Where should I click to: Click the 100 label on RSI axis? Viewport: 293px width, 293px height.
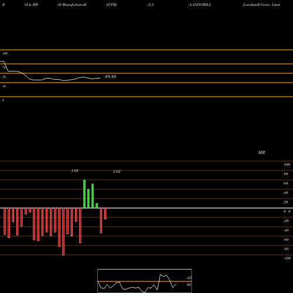click(x=5, y=53)
